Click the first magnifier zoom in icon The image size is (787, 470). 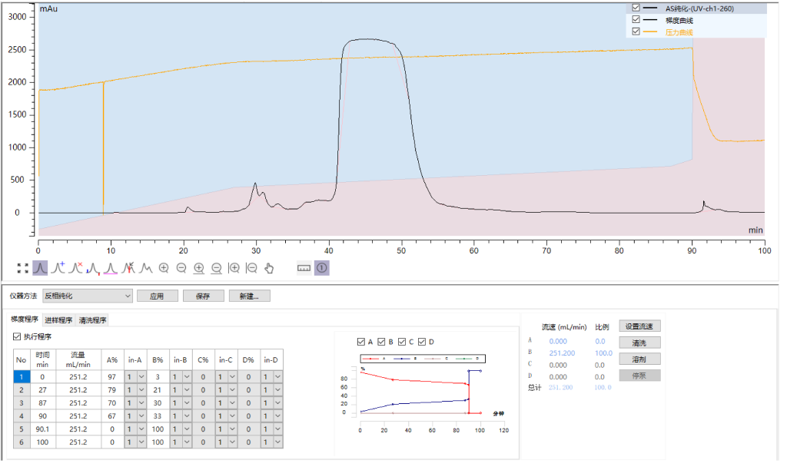tap(164, 268)
